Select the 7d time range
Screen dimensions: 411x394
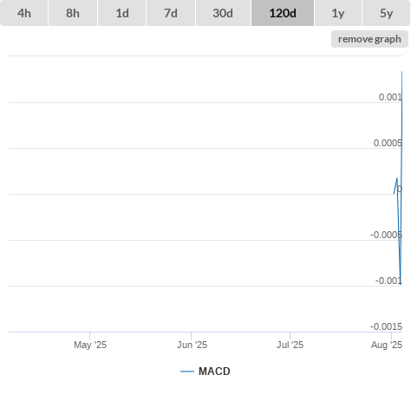point(171,13)
